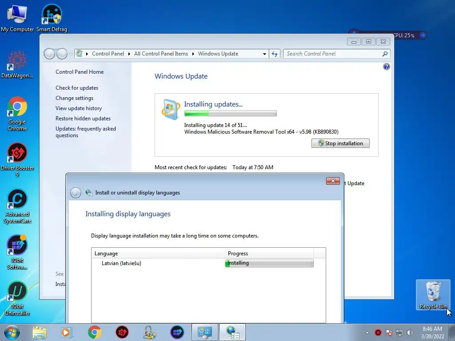The height and width of the screenshot is (341, 455).
Task: Click the Control Panel forward arrow
Action: 62,54
